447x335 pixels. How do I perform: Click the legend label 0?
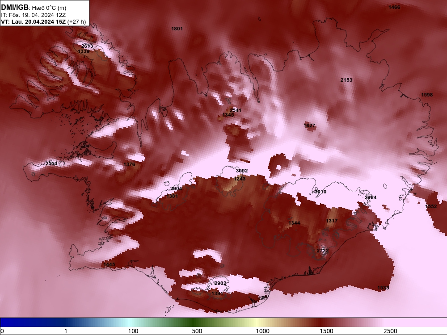(2, 331)
